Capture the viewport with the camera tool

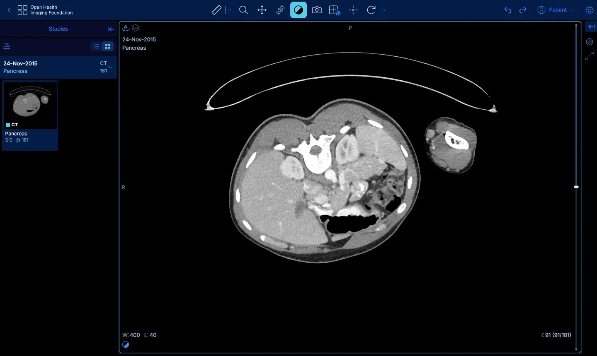pyautogui.click(x=317, y=10)
